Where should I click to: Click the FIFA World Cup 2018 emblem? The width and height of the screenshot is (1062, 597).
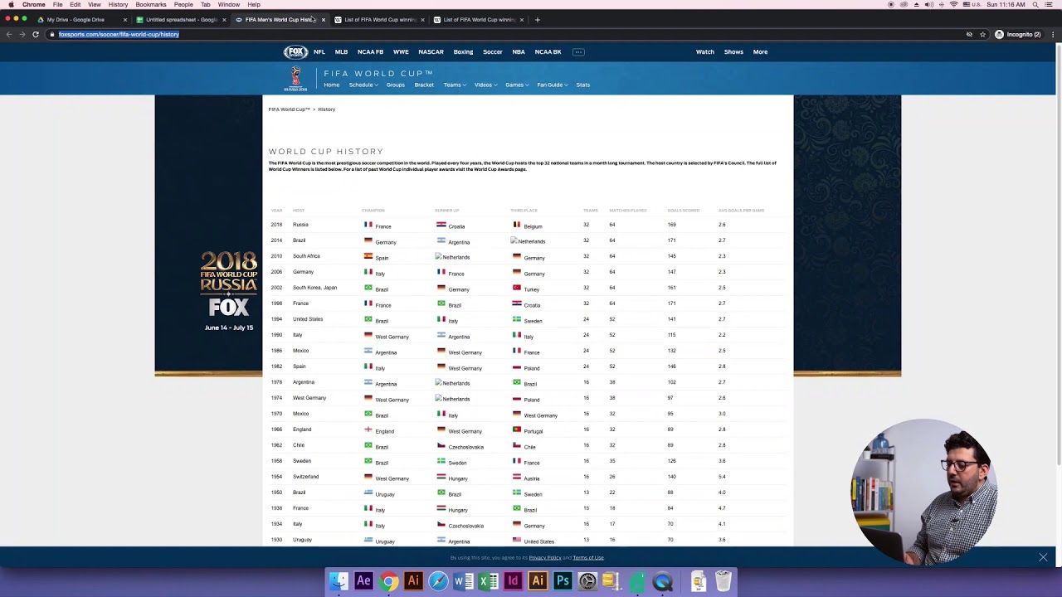[295, 79]
